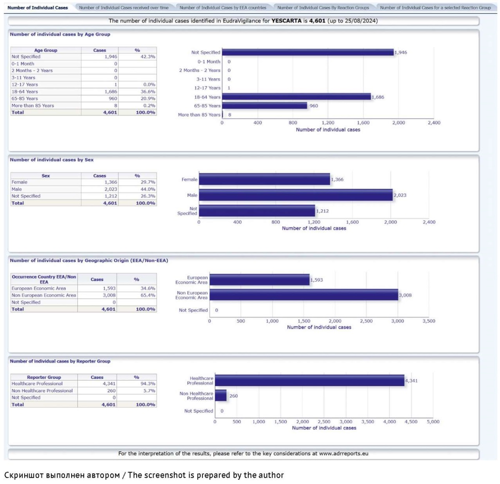500x484 pixels.
Task: Open the cases received over time tab
Action: (x=124, y=8)
